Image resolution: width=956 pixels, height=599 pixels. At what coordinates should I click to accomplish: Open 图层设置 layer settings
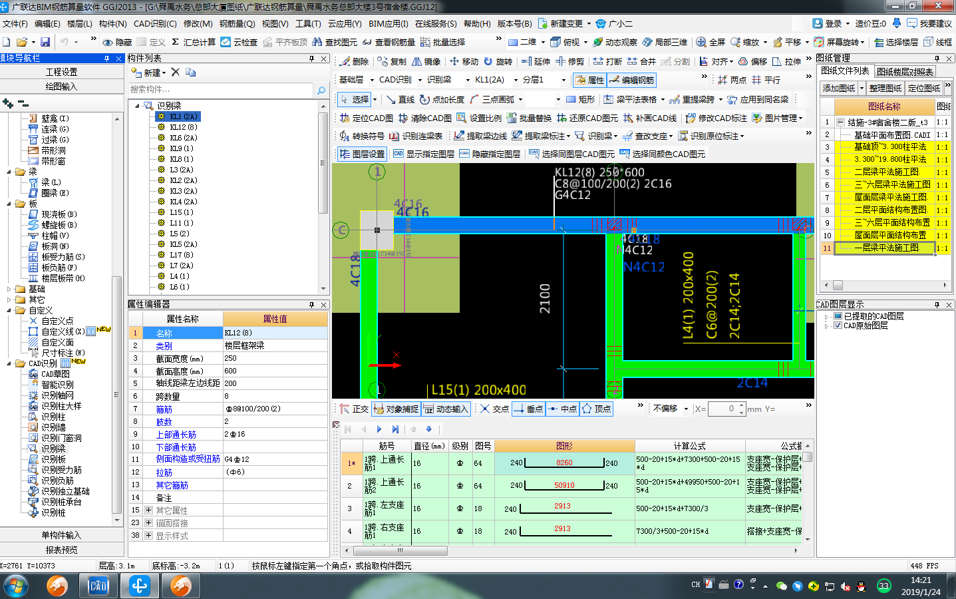[362, 154]
